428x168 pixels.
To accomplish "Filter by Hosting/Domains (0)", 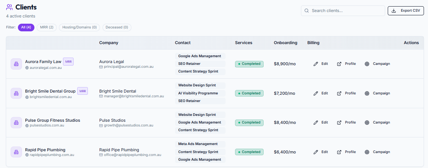I will click(79, 27).
